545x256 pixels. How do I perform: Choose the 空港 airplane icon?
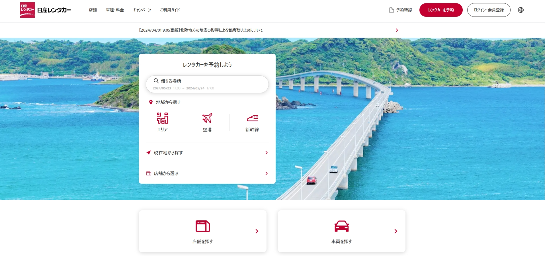(x=207, y=118)
